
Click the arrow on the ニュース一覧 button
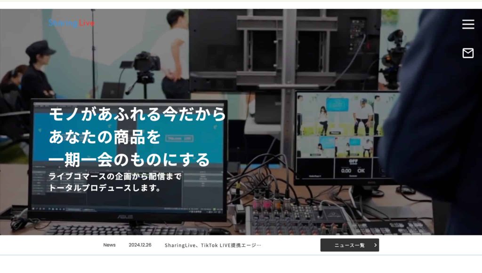(x=375, y=245)
